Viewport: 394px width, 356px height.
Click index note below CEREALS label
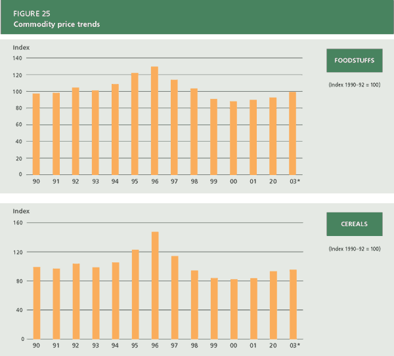pyautogui.click(x=355, y=249)
